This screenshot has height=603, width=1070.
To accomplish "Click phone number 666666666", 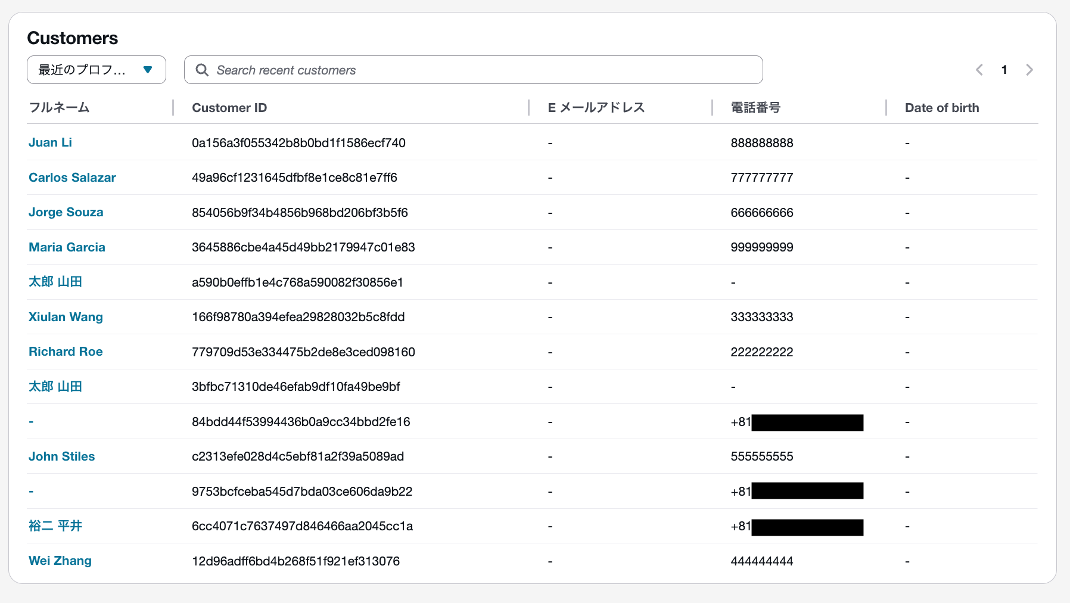I will (762, 213).
